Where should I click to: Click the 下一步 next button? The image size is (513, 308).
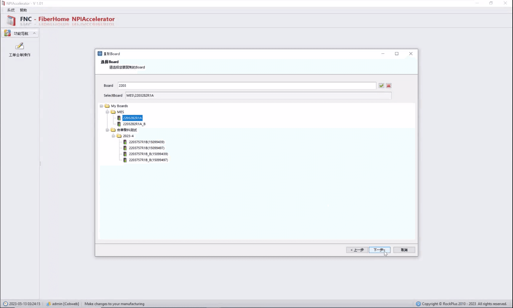coord(380,250)
